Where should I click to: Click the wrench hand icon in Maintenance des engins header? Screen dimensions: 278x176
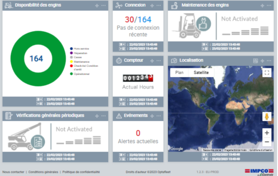(x=174, y=5)
